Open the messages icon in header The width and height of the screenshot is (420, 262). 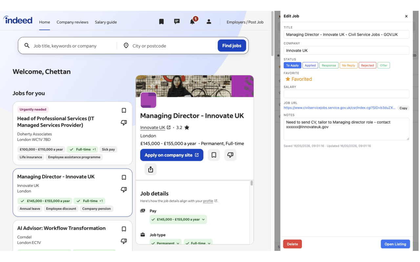177,22
